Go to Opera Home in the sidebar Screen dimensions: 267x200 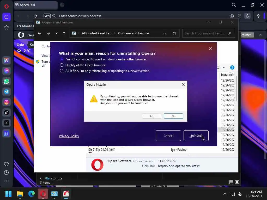click(7, 17)
